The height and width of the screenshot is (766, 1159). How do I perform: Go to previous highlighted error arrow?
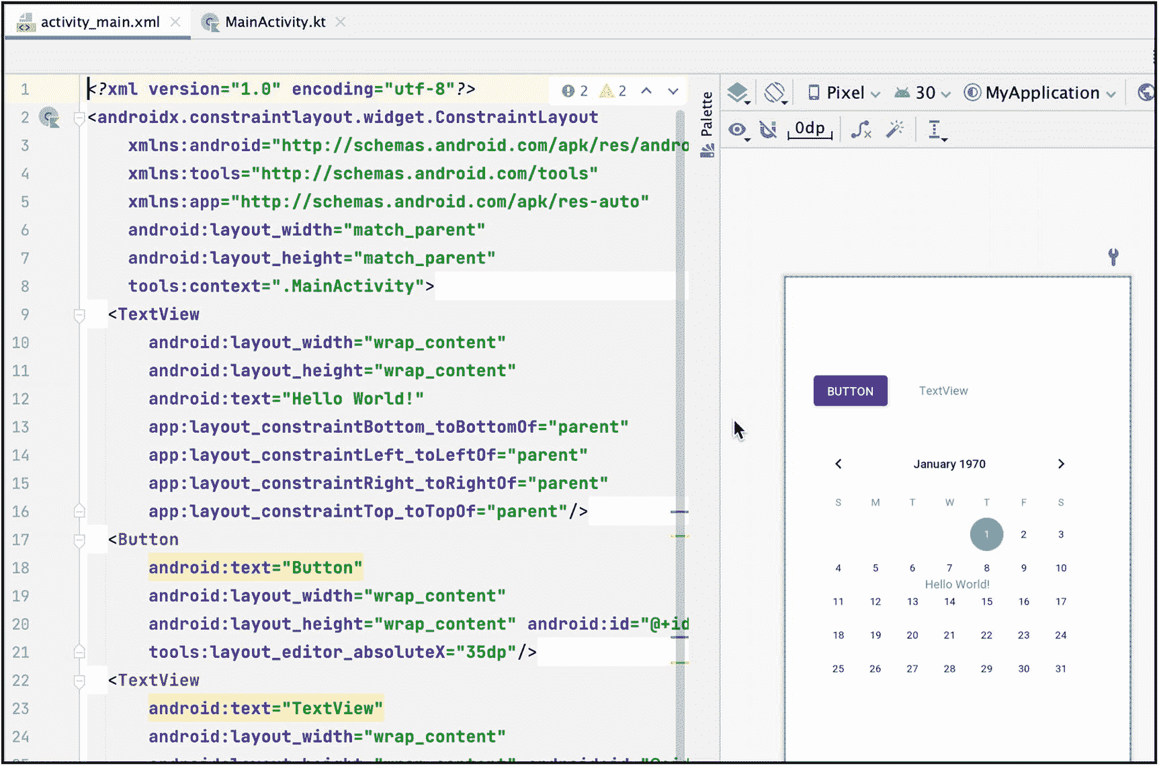[x=646, y=91]
